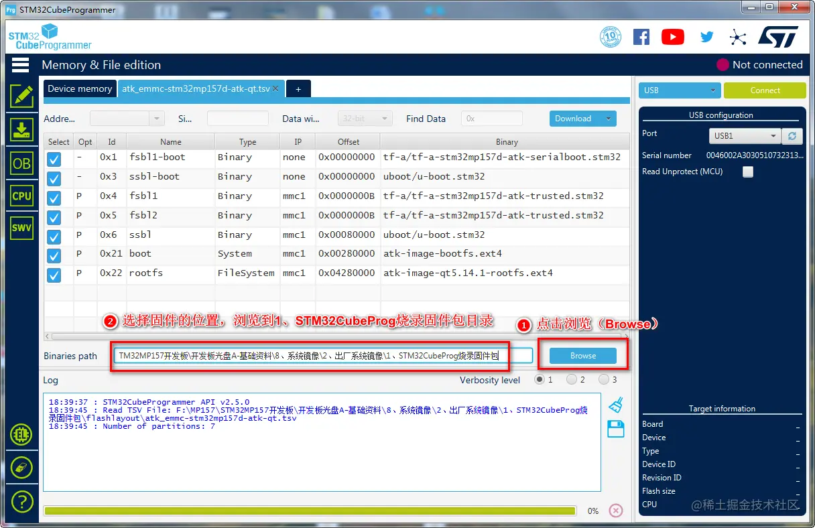Viewport: 815px width, 528px height.
Task: Click the green progress bar
Action: tap(310, 511)
